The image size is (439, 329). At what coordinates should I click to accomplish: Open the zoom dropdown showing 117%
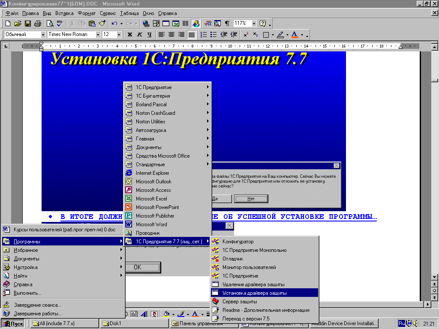pos(254,24)
